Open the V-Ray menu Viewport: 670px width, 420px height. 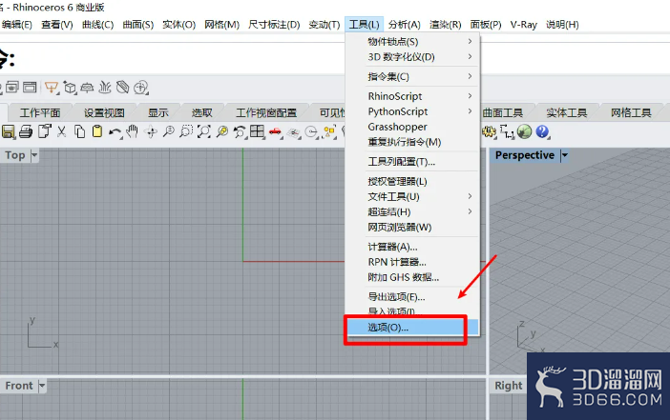[x=523, y=25]
